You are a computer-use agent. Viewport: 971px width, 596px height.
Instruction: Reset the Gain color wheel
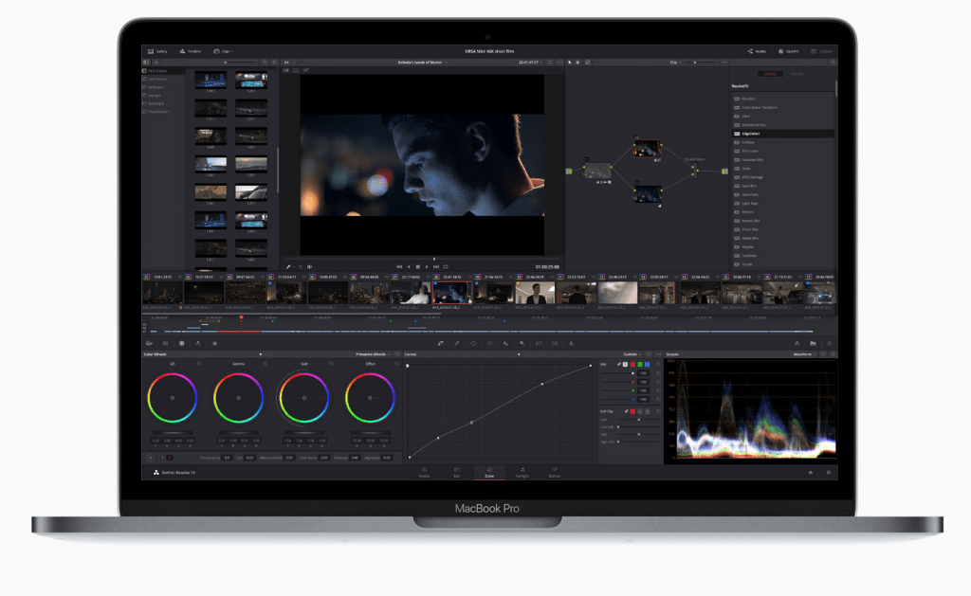coord(331,364)
